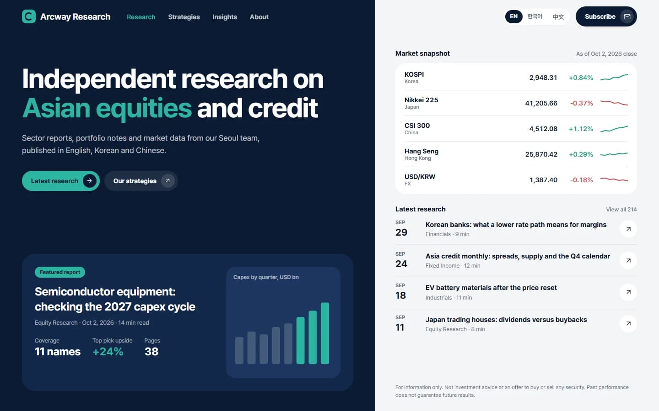Screen dimensions: 659x411
Task: Click the Subscribe button
Action: (x=606, y=16)
